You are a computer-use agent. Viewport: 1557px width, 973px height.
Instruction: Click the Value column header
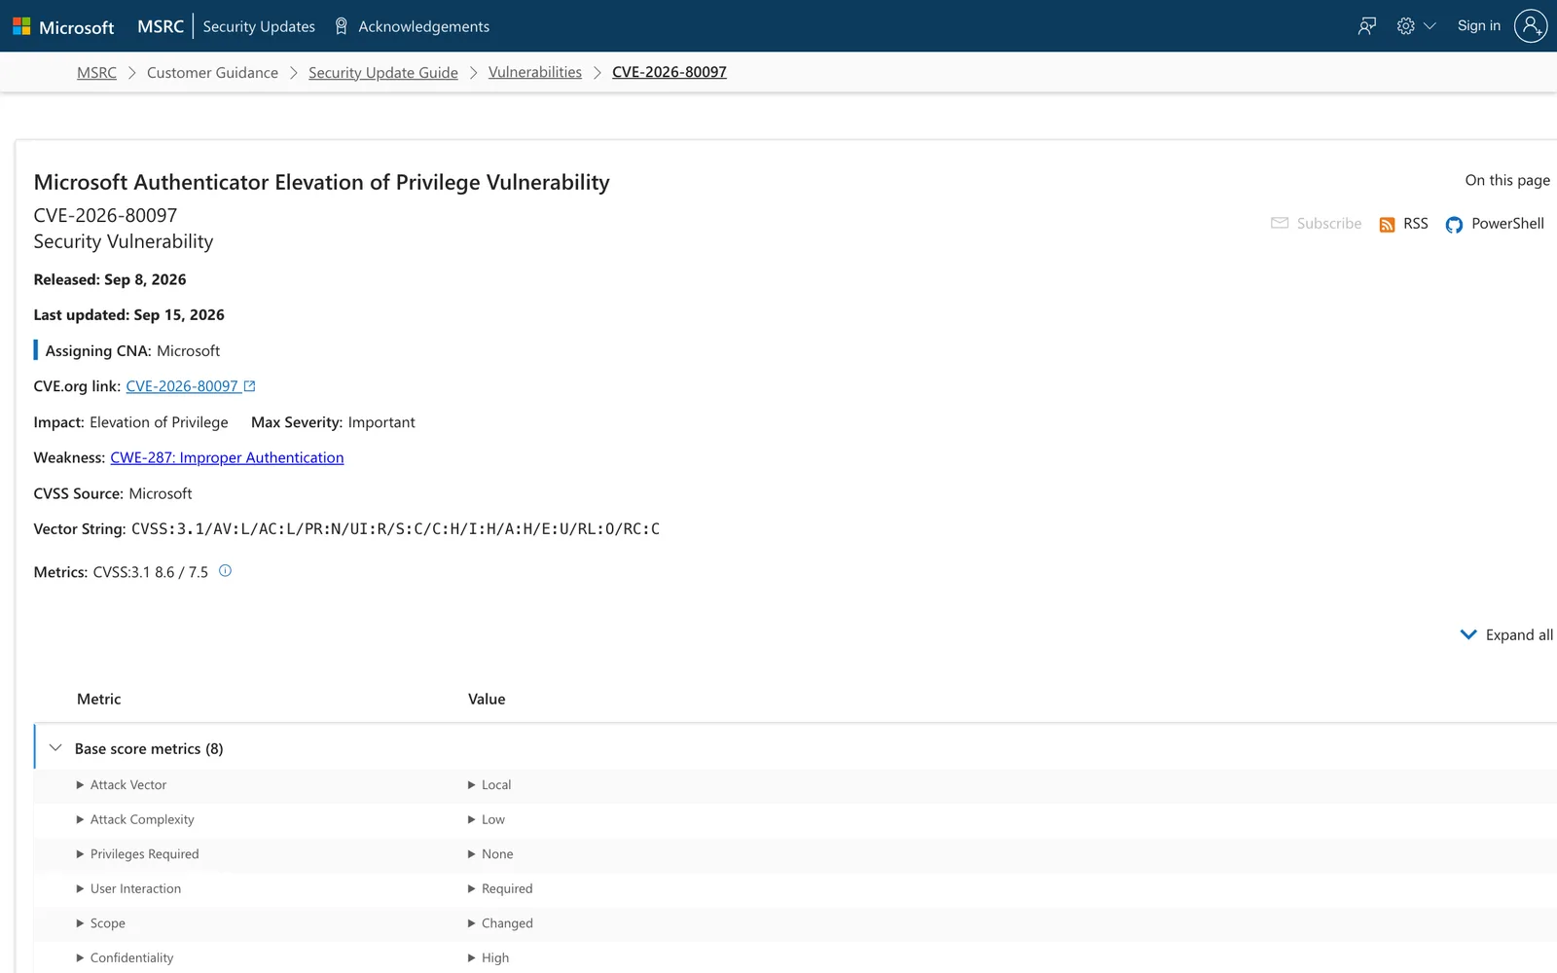[487, 700]
